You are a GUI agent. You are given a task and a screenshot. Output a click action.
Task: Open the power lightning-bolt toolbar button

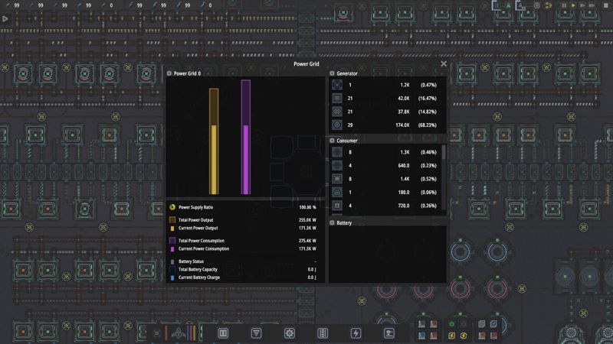[356, 333]
